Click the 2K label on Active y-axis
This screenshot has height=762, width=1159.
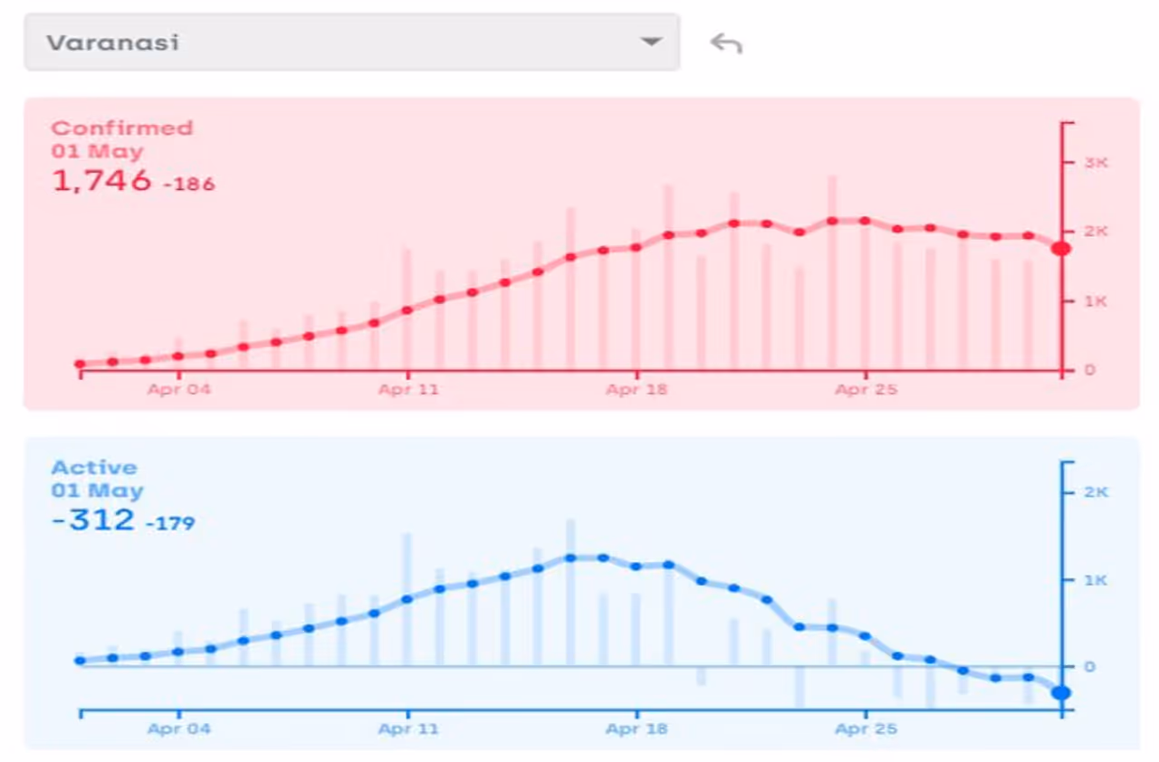1097,491
